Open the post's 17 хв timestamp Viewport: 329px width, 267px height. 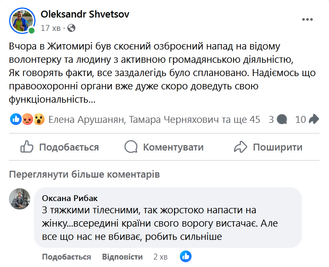(51, 28)
